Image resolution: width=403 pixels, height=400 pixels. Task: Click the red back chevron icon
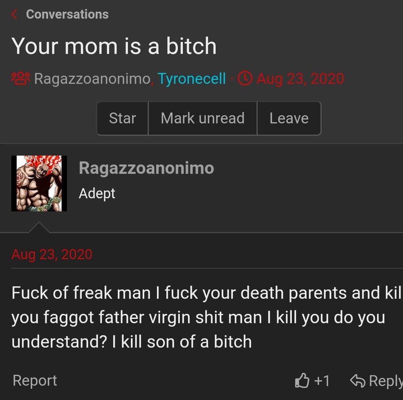click(x=15, y=15)
